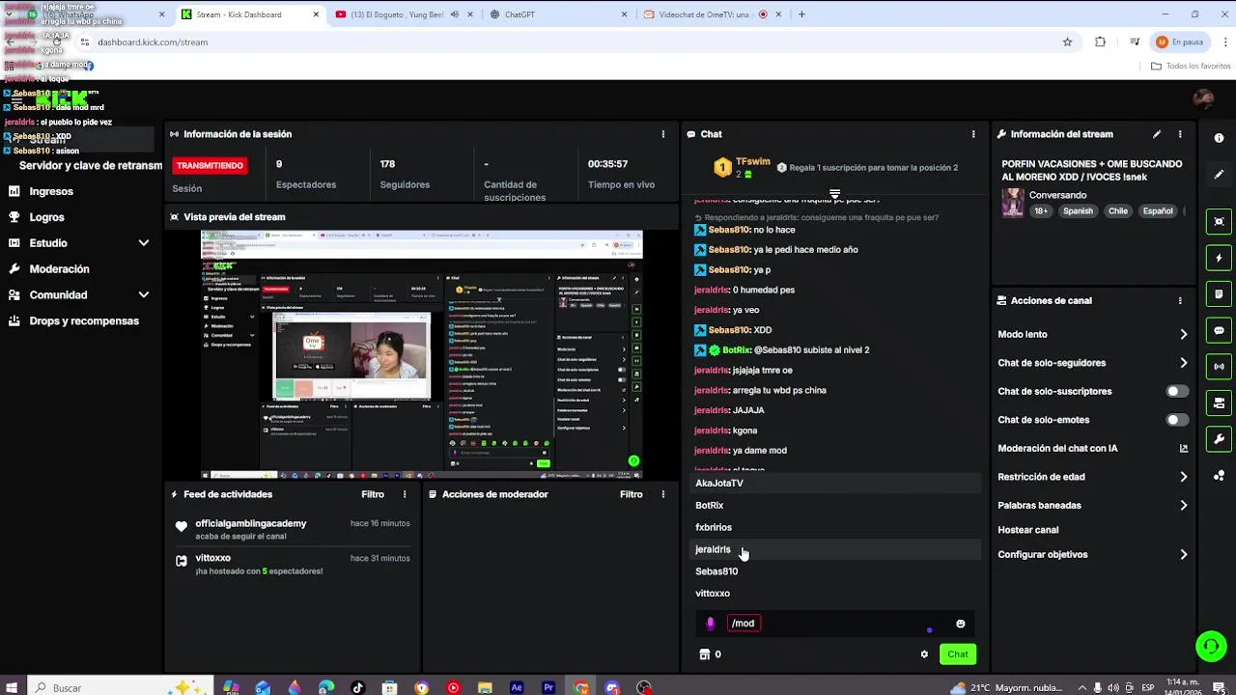The width and height of the screenshot is (1236, 695).
Task: Open the emoji picker in chat input
Action: (x=960, y=624)
